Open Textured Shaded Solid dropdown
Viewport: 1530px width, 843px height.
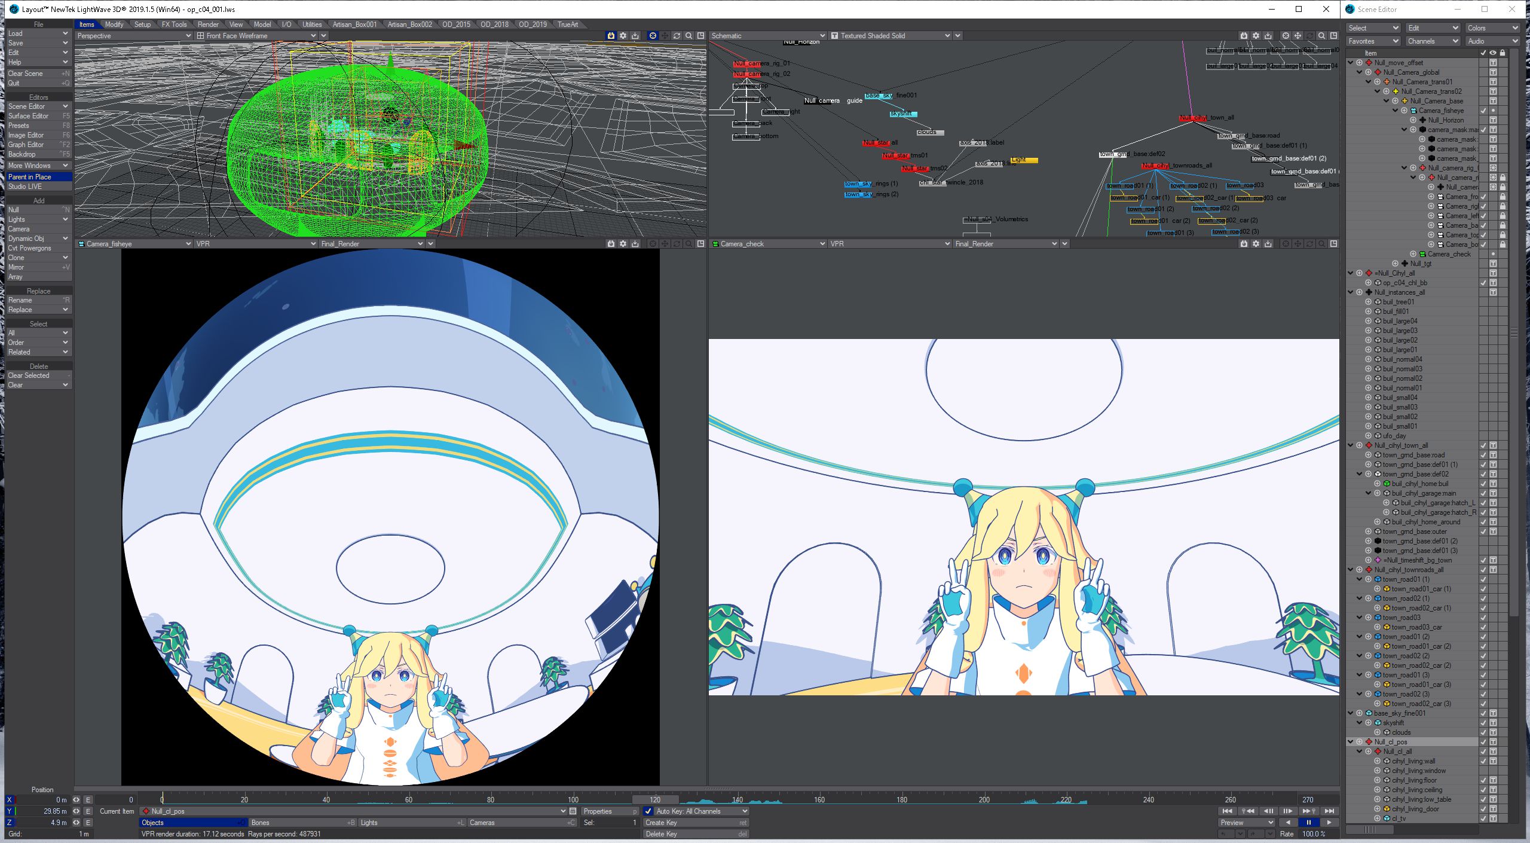point(891,36)
